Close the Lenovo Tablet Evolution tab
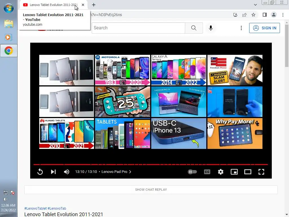Image resolution: width=289 pixels, height=217 pixels. 83,5
